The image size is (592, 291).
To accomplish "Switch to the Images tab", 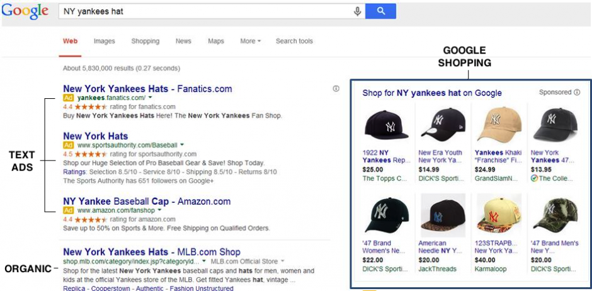I will click(x=105, y=42).
